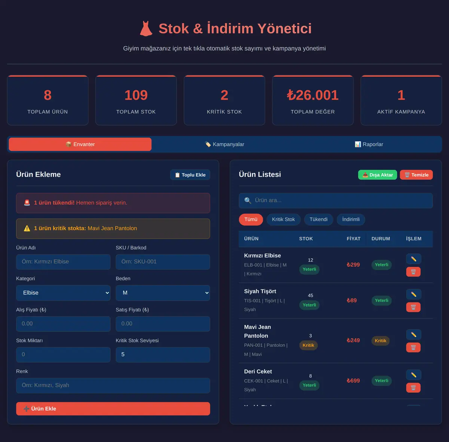Click the Toplam Değer ₺26.001 card
Screen dimensions: 449x442
tap(313, 100)
